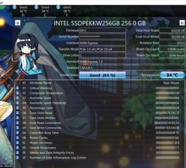This screenshot has width=186, height=168.
Task: Click raw value 000000000013E8
Action: 167,143
